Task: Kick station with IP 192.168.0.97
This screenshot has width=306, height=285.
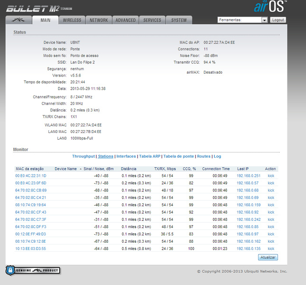Action: click(271, 234)
